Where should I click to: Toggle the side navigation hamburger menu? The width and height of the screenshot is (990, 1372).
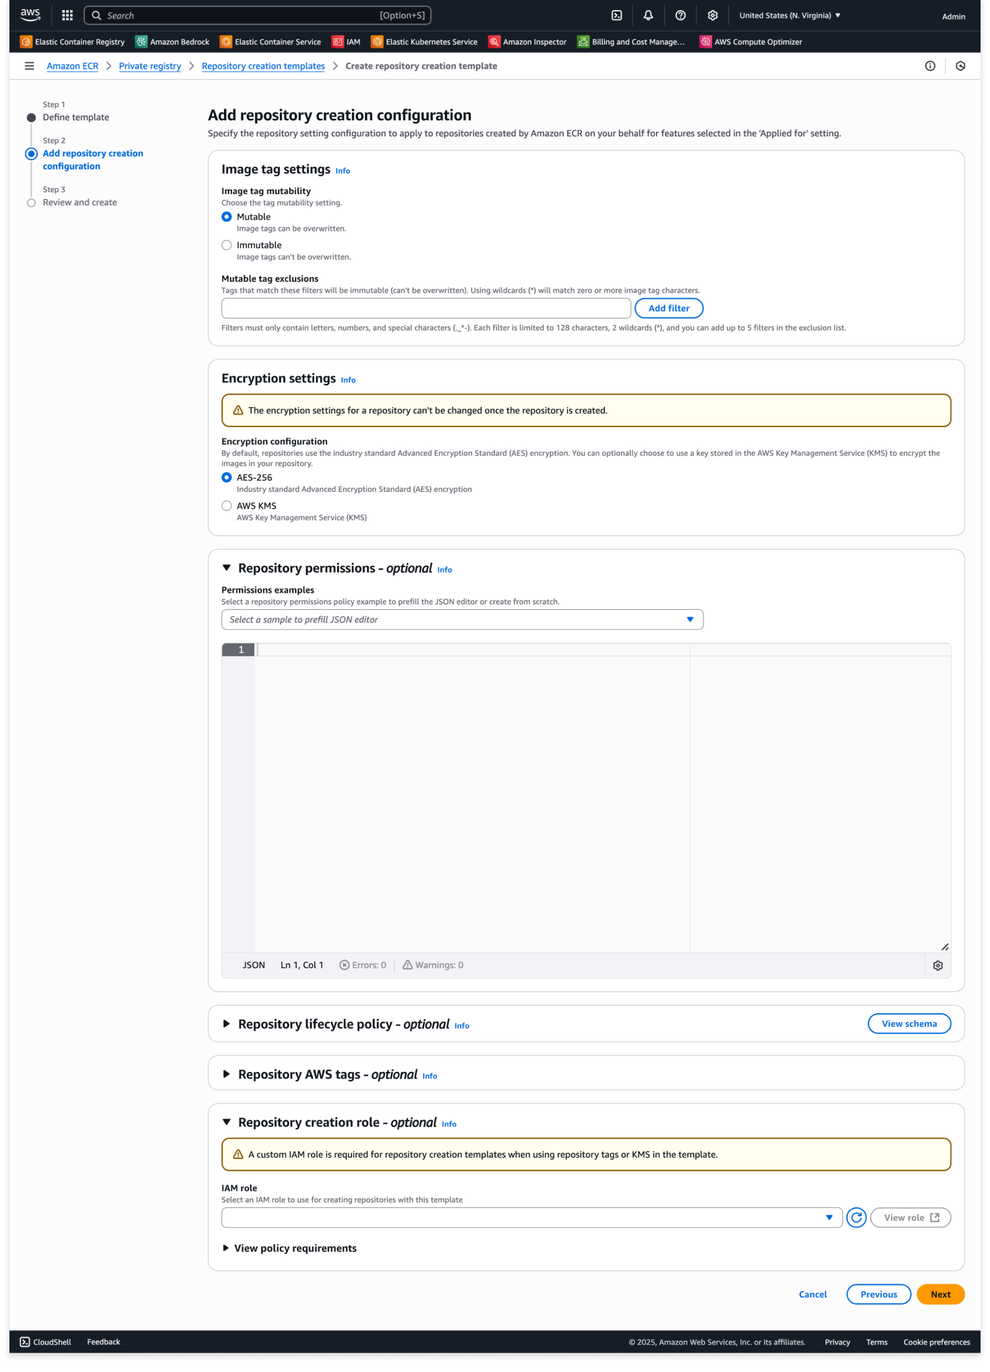[x=29, y=66]
